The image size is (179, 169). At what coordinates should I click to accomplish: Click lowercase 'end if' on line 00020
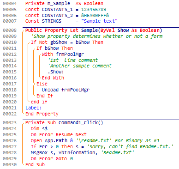(x=39, y=102)
